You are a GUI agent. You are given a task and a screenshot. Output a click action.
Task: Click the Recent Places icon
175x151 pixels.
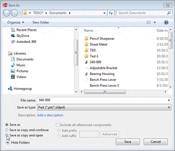pos(13,30)
